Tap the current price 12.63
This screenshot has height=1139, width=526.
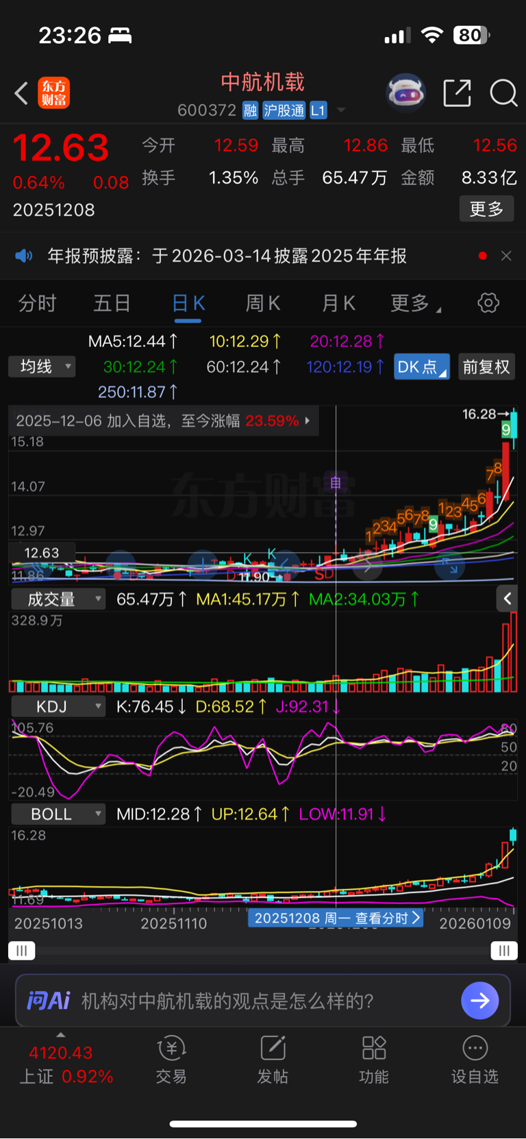pos(61,148)
